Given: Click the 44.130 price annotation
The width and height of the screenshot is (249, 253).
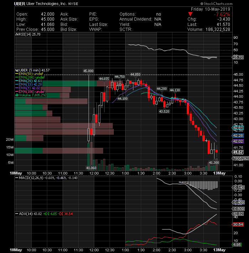Looking at the screenshot, I should 175,90.
